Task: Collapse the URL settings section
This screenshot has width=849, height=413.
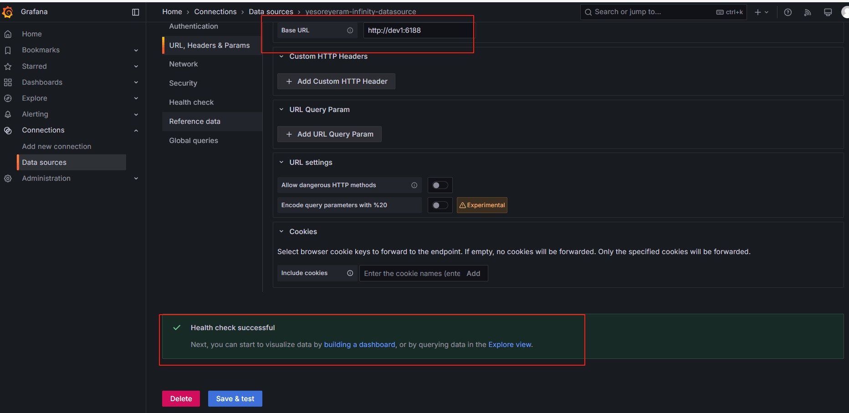Action: pyautogui.click(x=281, y=163)
